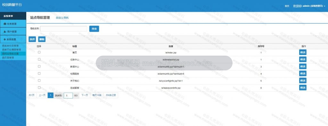Click the camera icon beside 任务管理
Viewport: 328px width, 126px height.
(x=5, y=24)
